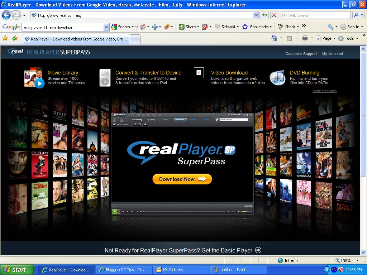Open the Google toolbar Gmail envelope icon
The image size is (367, 275).
(x=143, y=27)
